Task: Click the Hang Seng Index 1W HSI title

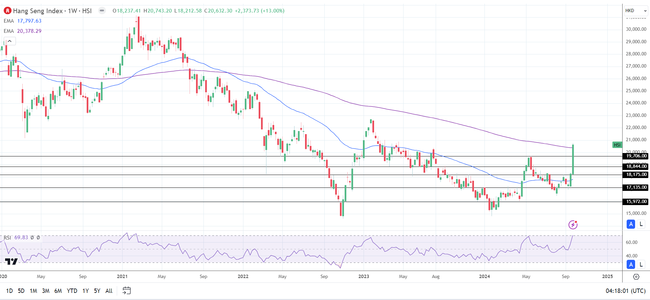Action: coord(52,11)
